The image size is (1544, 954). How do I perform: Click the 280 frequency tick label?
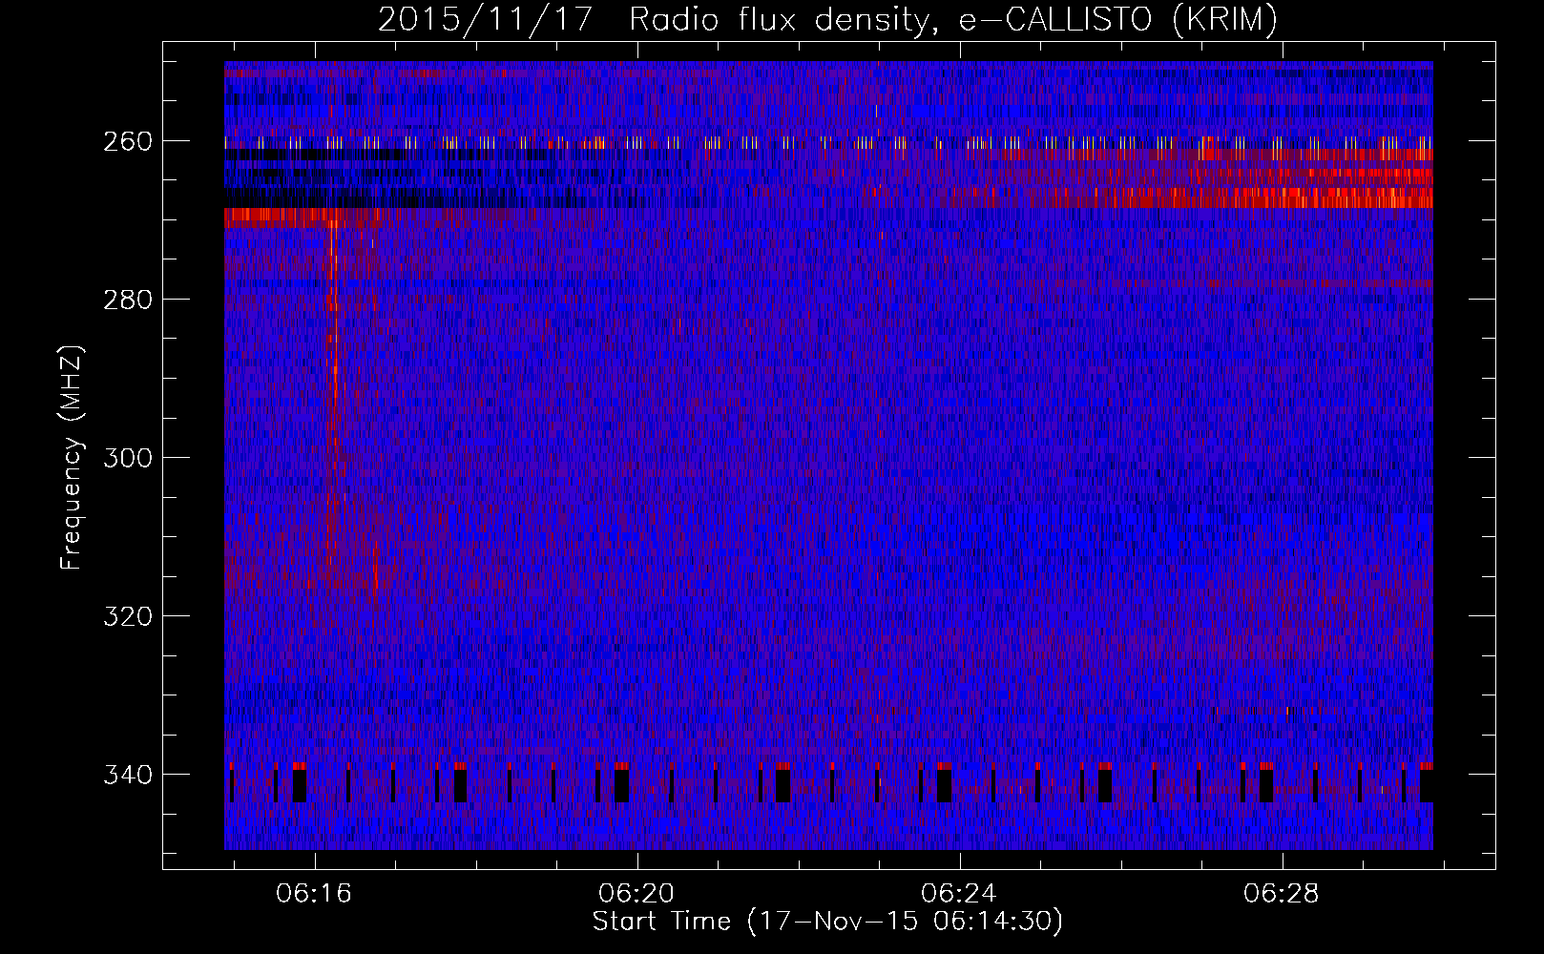[127, 300]
